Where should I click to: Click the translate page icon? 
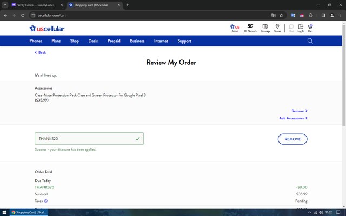point(274,15)
